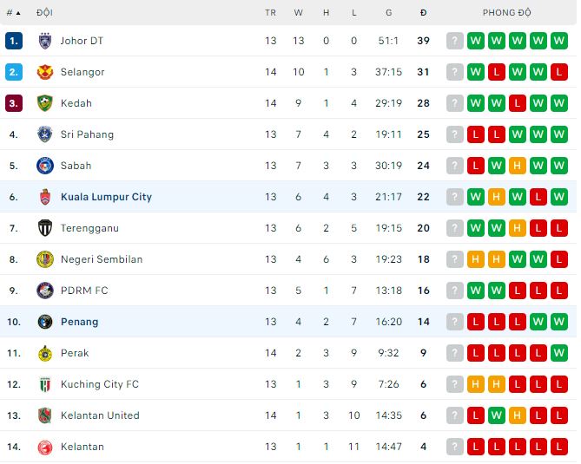Screen dimensions: 581x464
Task: Sort standings by Đ points column
Action: (x=423, y=13)
